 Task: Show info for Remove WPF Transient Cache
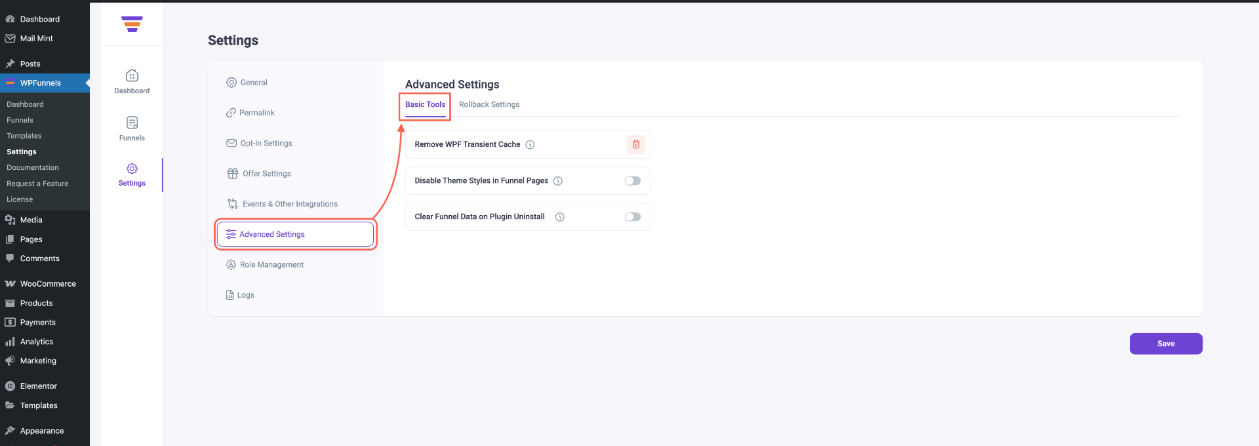point(530,145)
